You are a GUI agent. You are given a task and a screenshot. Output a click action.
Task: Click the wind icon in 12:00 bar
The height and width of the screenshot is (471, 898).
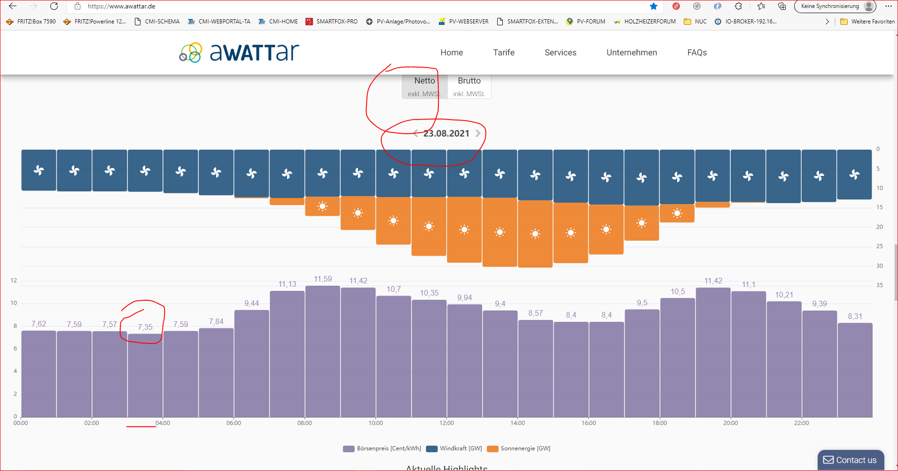(464, 174)
